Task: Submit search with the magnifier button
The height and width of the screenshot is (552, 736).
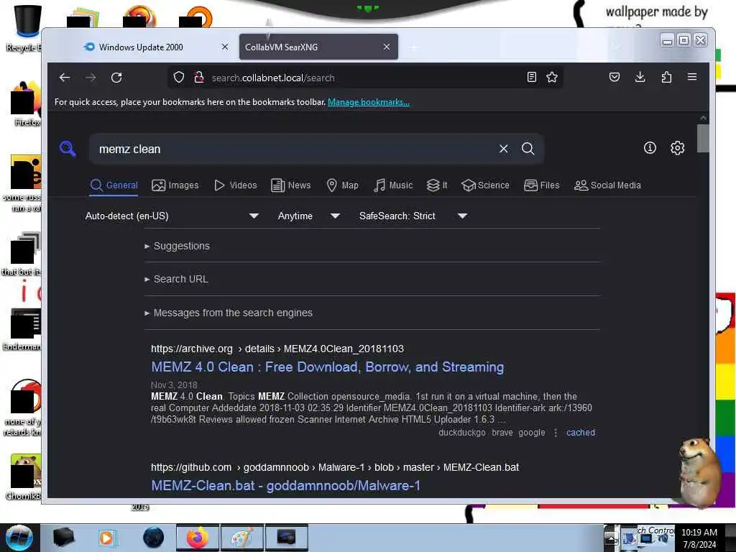Action: point(528,149)
